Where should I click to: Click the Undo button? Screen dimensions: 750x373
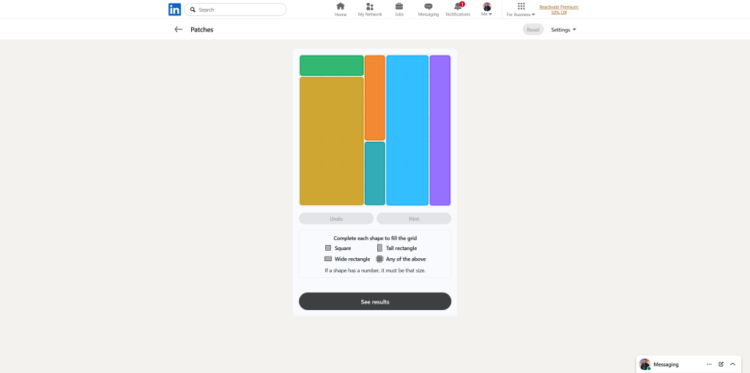(336, 219)
